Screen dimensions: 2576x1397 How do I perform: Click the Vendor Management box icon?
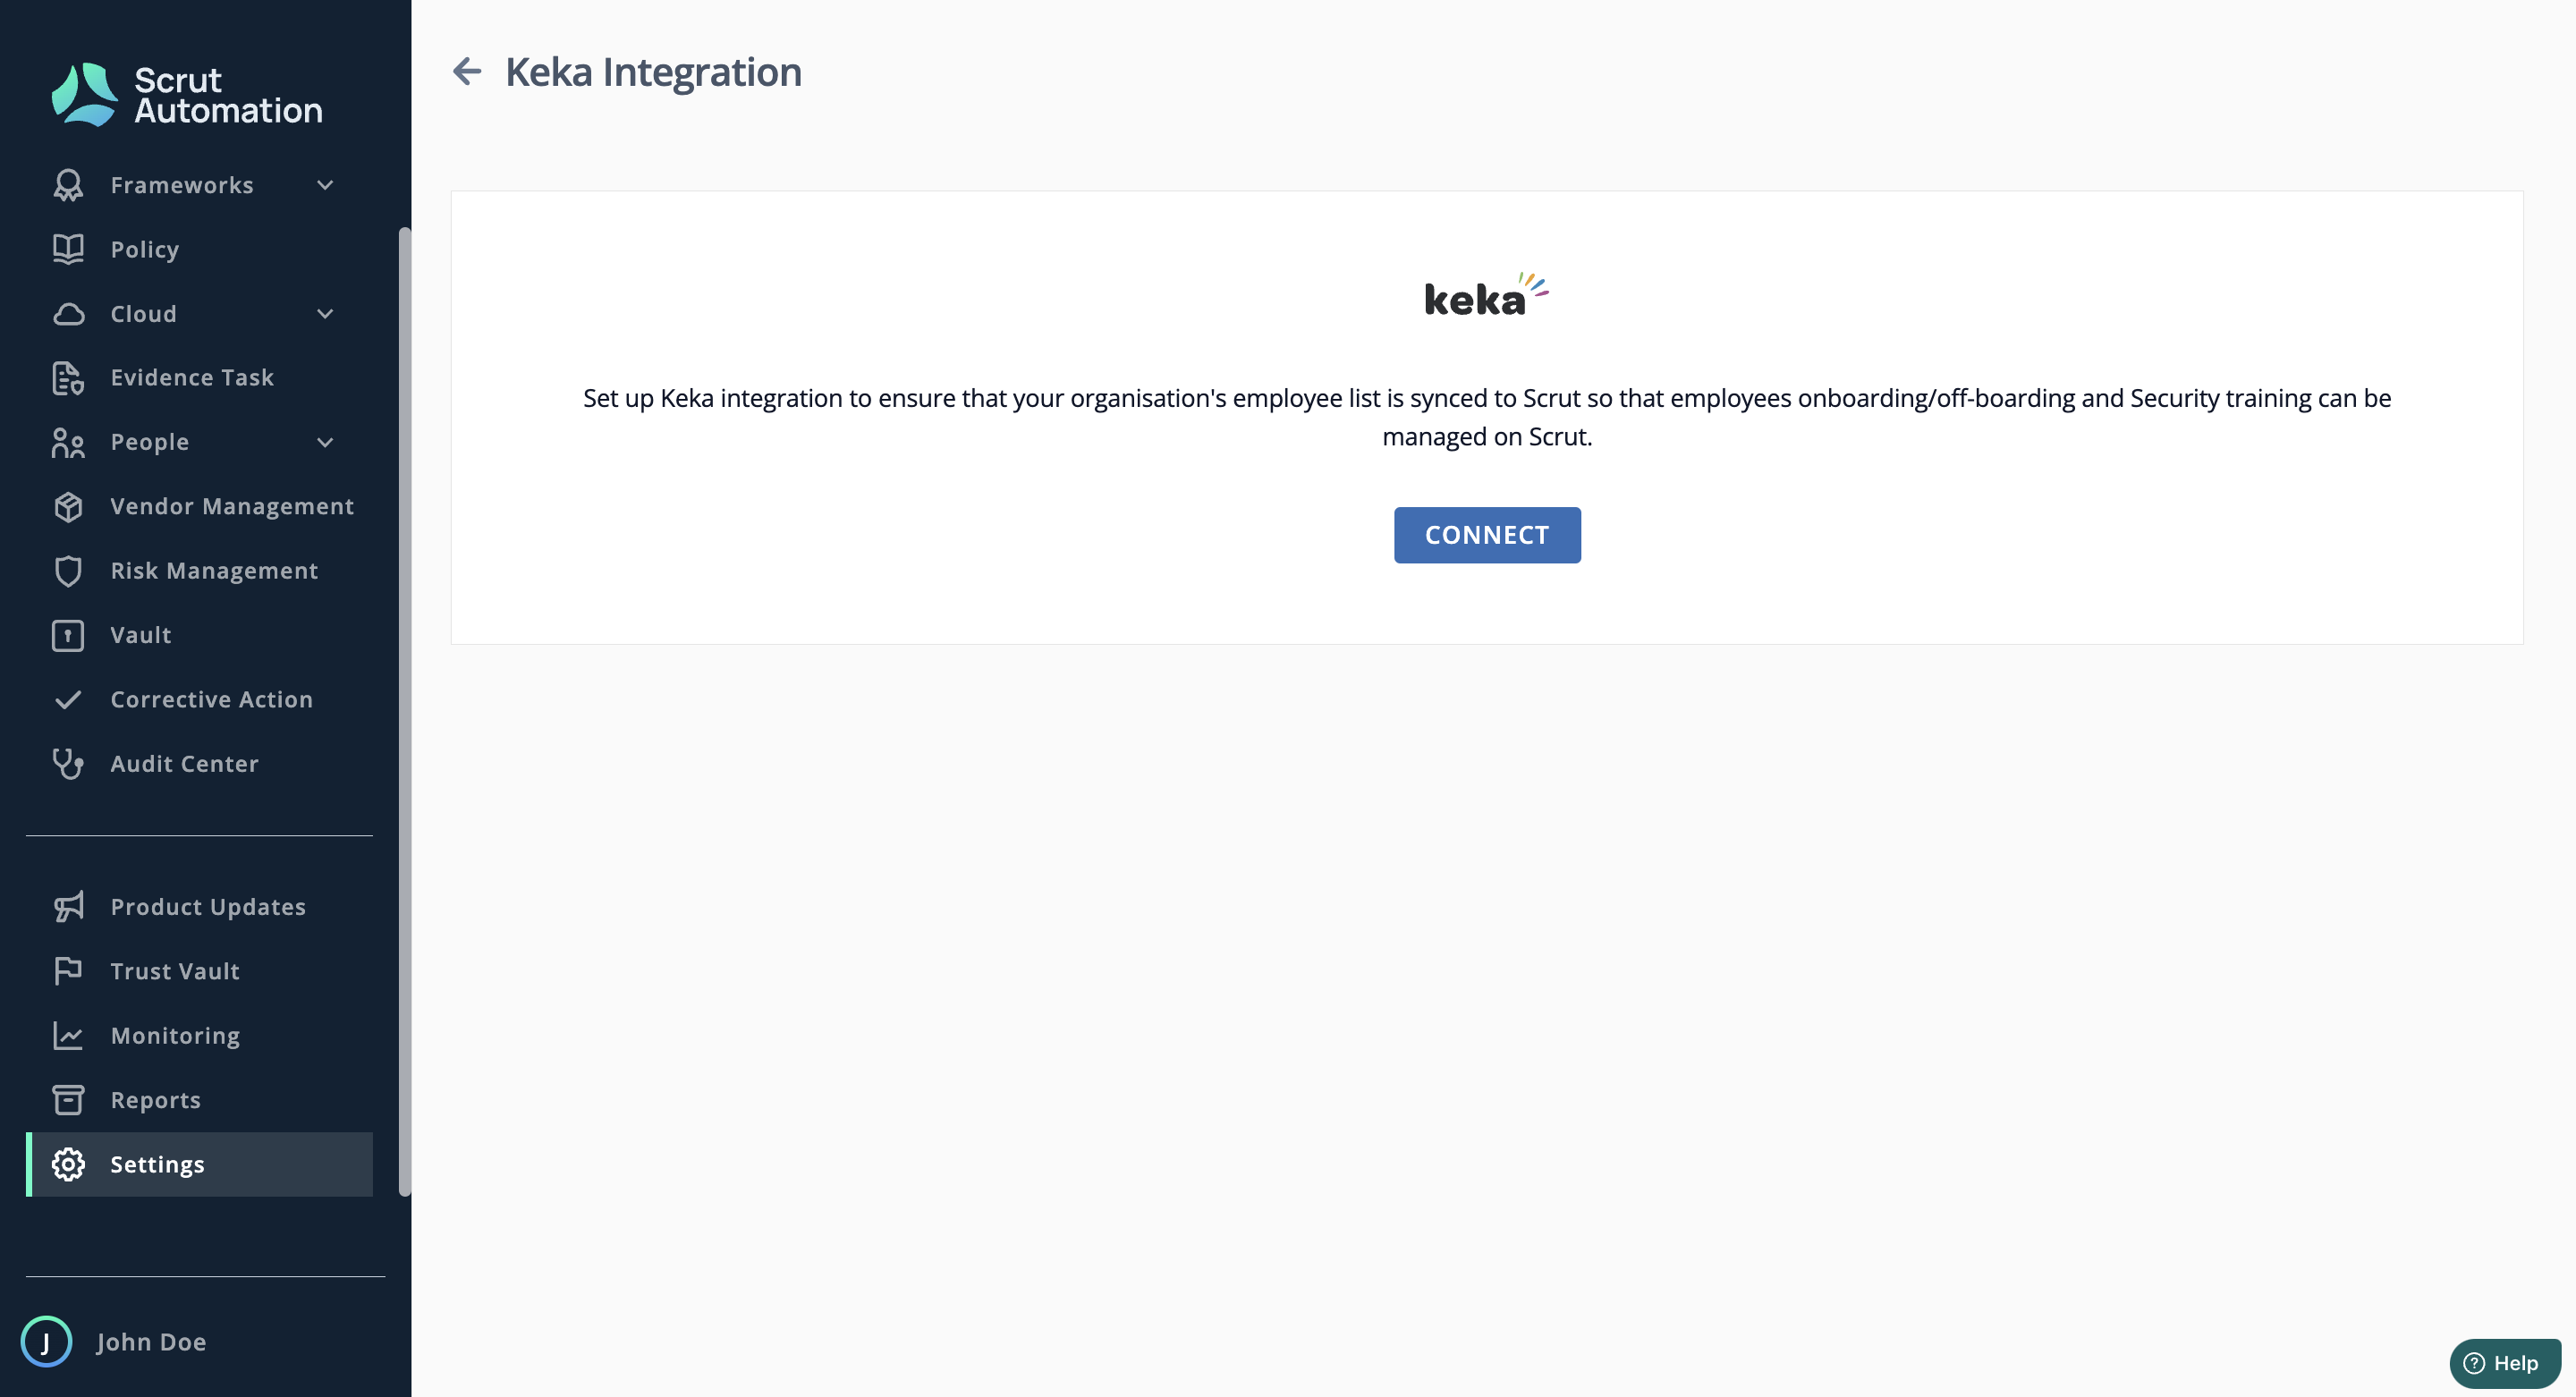point(68,507)
